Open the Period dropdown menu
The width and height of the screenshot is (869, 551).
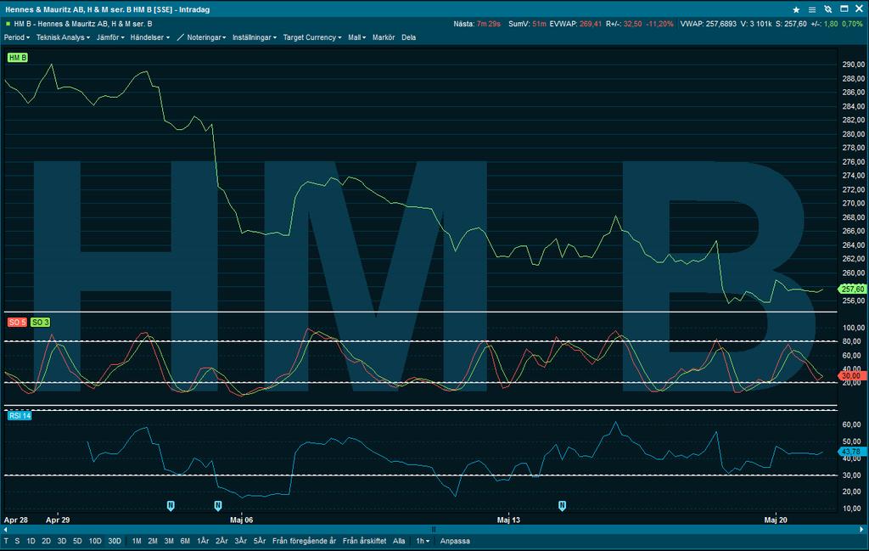(17, 37)
